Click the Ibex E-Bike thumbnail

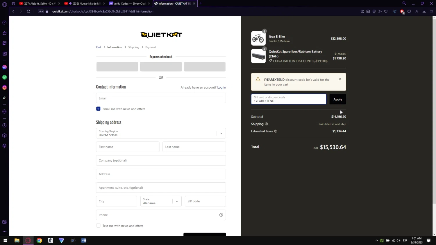pos(258,38)
